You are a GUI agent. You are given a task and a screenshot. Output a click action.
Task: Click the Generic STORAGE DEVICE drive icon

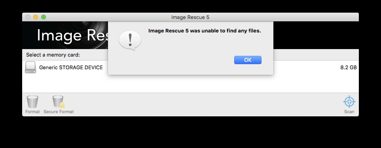[x=30, y=67]
